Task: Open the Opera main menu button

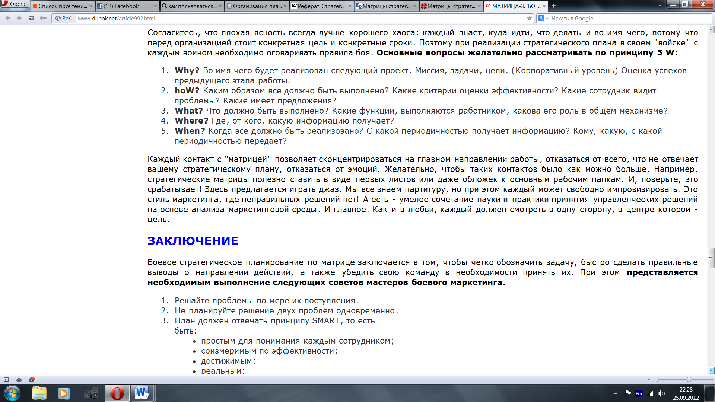Action: point(14,4)
